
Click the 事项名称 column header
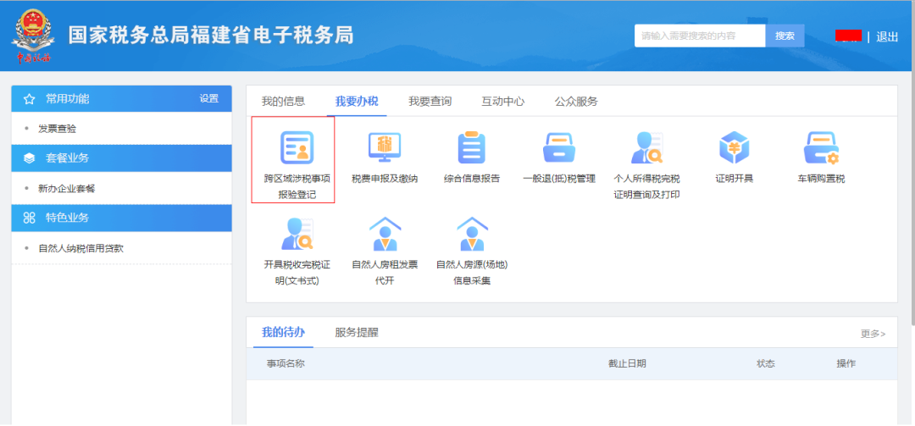coord(286,363)
